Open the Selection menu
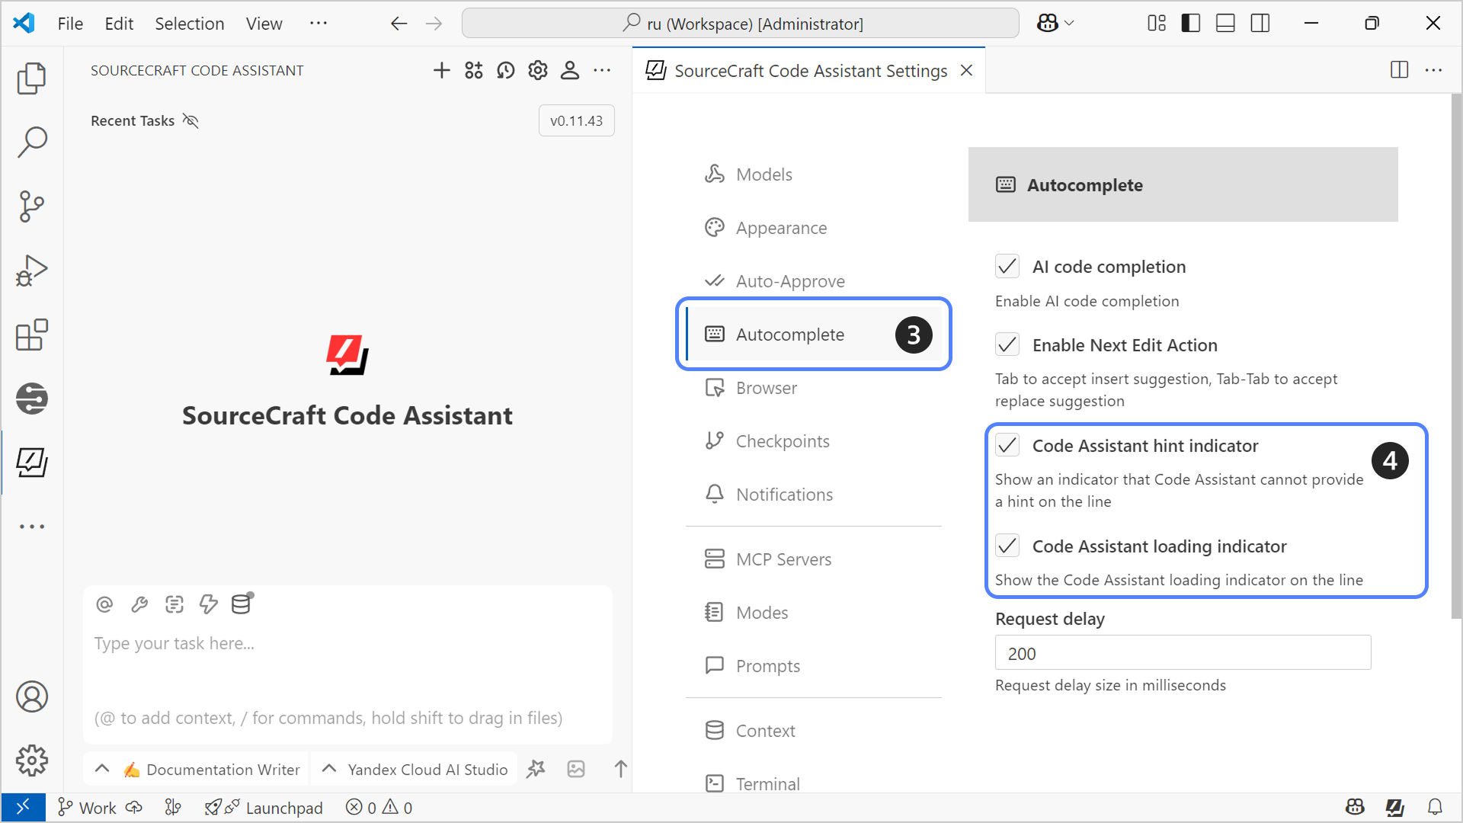Screen dimensions: 1463x823 point(189,24)
